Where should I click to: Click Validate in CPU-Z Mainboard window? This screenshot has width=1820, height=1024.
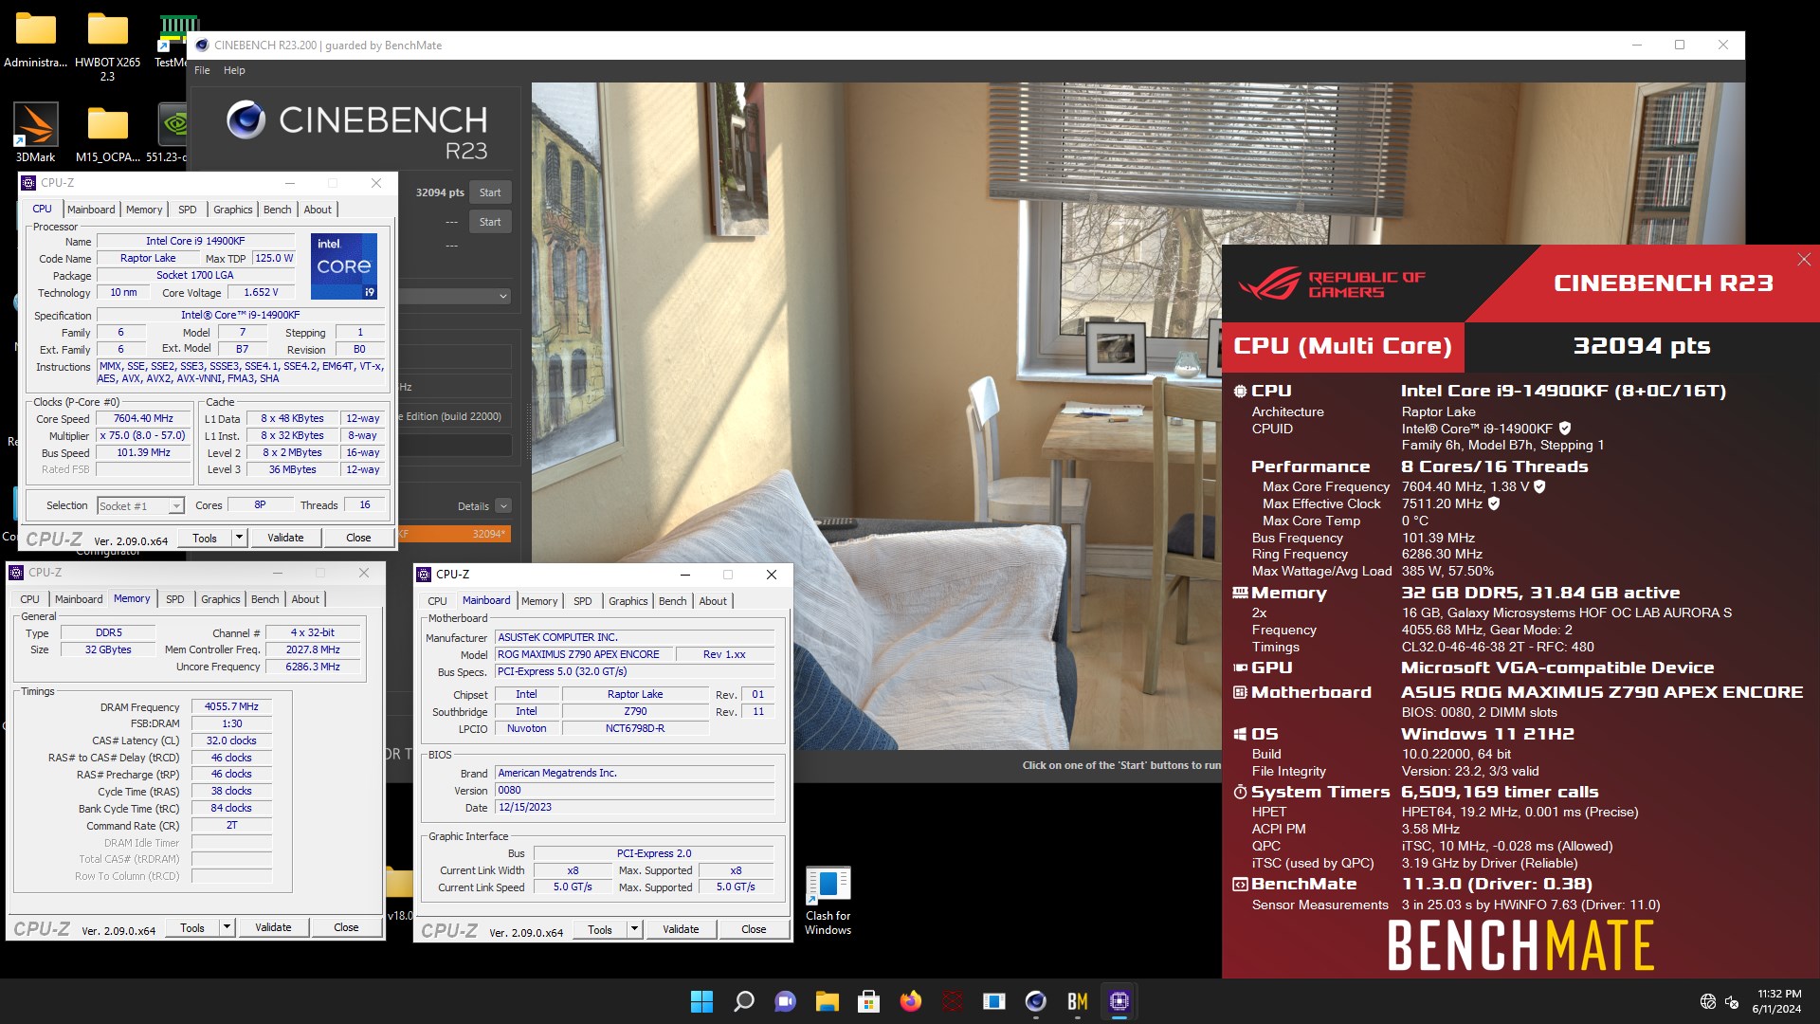[x=681, y=929]
